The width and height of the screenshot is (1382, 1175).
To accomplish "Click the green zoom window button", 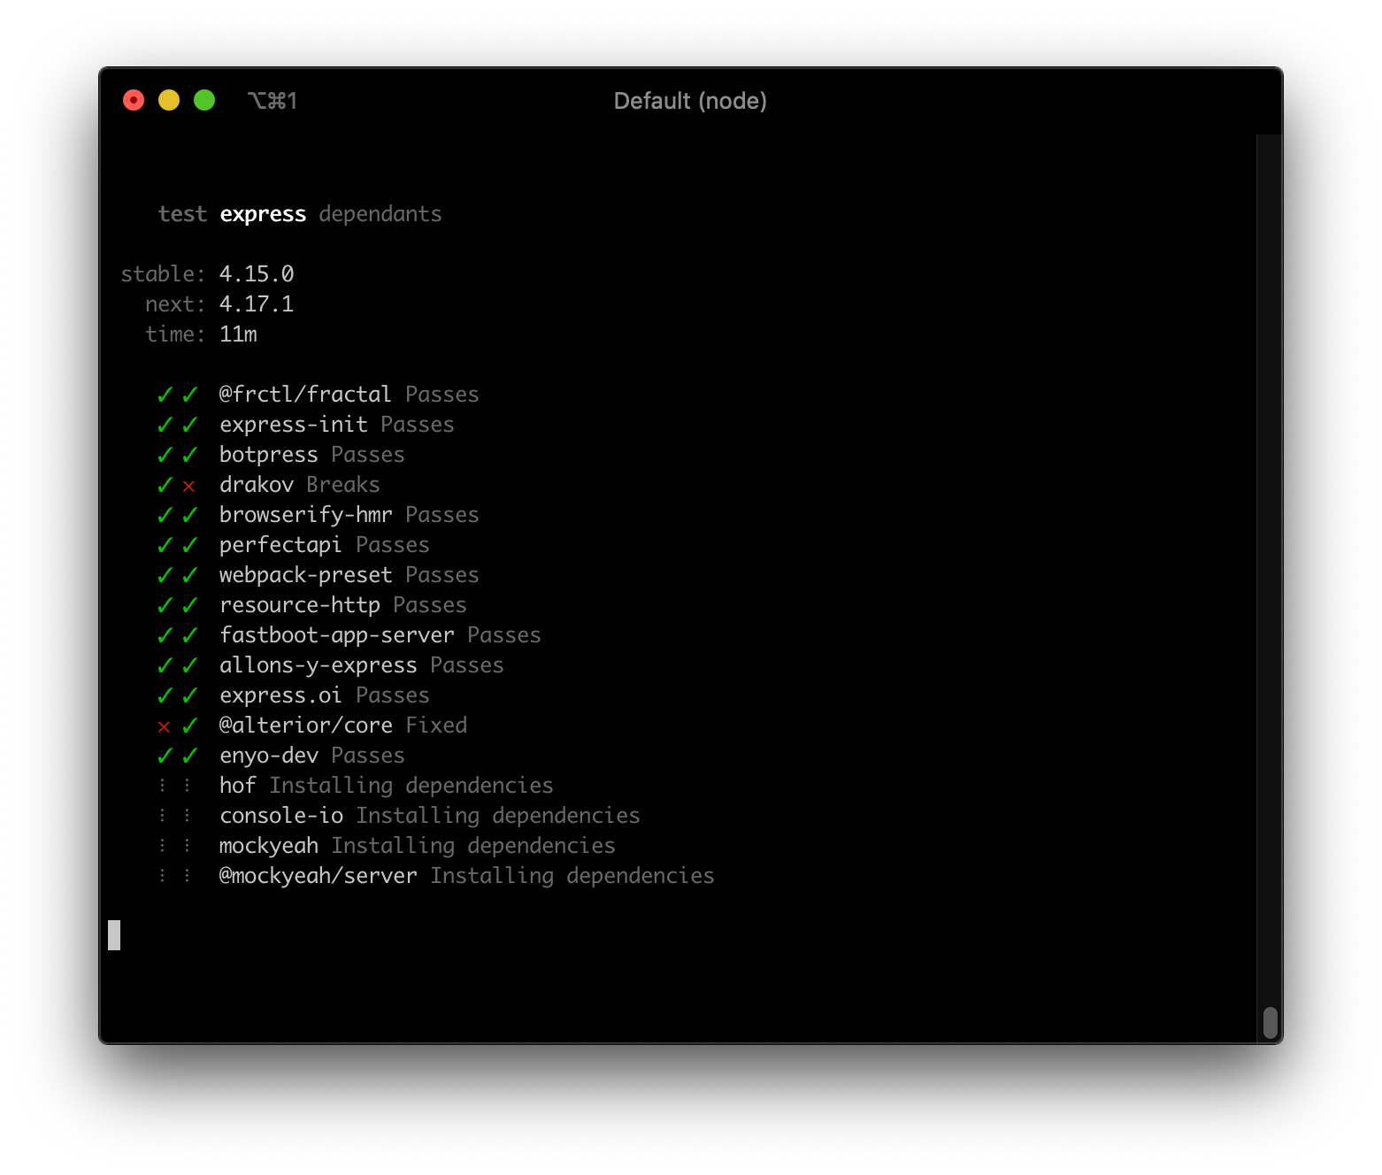I will click(204, 100).
